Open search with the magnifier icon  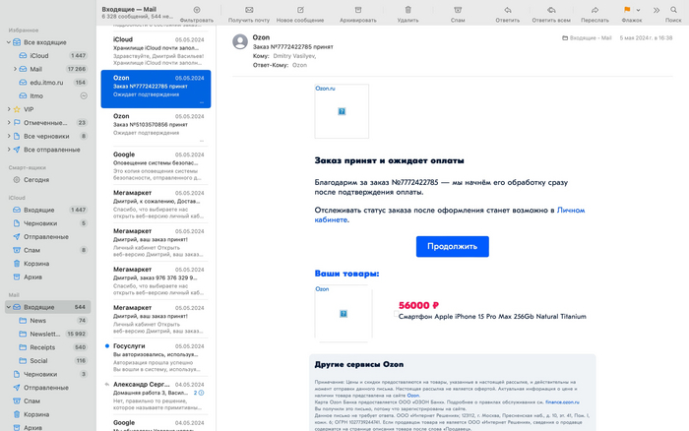(673, 10)
